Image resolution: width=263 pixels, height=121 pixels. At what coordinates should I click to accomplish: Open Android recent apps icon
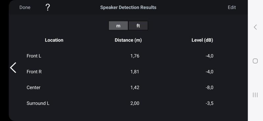pos(255,95)
